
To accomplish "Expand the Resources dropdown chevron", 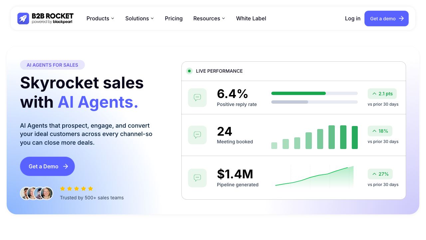I will point(223,18).
